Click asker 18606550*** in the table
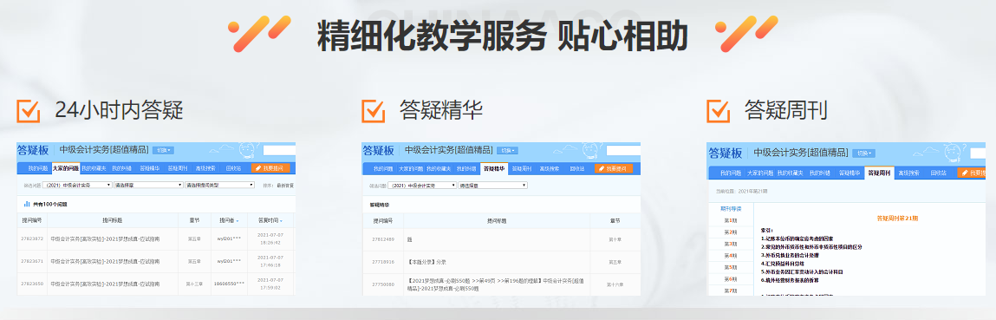The height and width of the screenshot is (320, 996). coord(229,284)
